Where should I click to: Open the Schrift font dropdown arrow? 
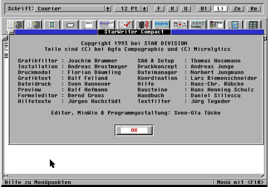click(x=108, y=9)
